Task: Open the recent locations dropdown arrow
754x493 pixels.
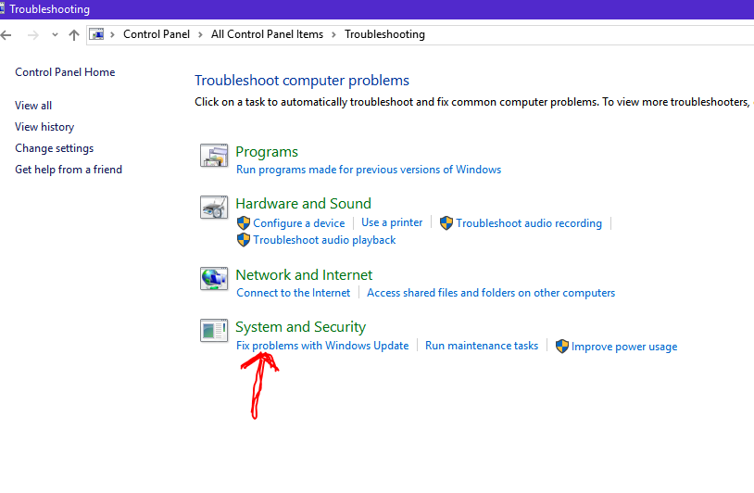Action: [x=55, y=34]
